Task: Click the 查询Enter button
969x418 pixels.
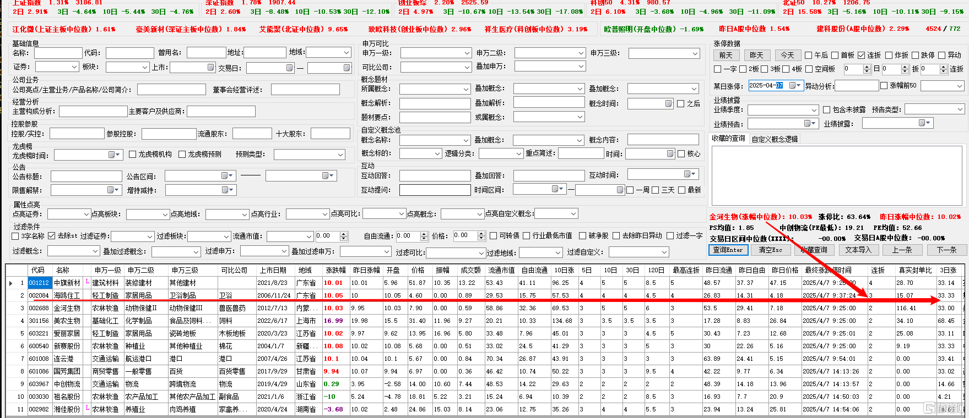Action: pyautogui.click(x=728, y=250)
